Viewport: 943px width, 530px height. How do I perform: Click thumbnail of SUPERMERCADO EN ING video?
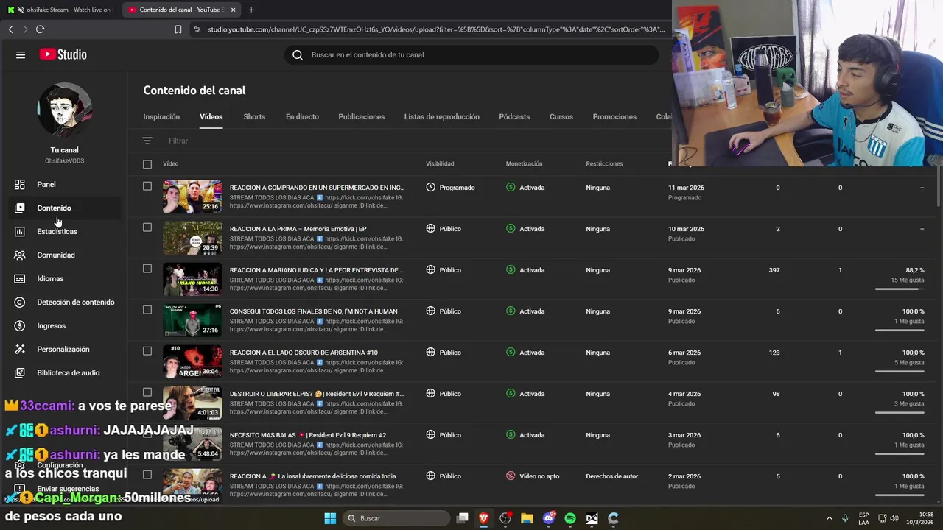[192, 197]
